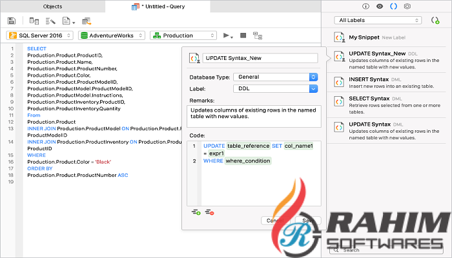The width and height of the screenshot is (452, 258).
Task: Switch to the Untitled - Query tab
Action: pos(158,6)
